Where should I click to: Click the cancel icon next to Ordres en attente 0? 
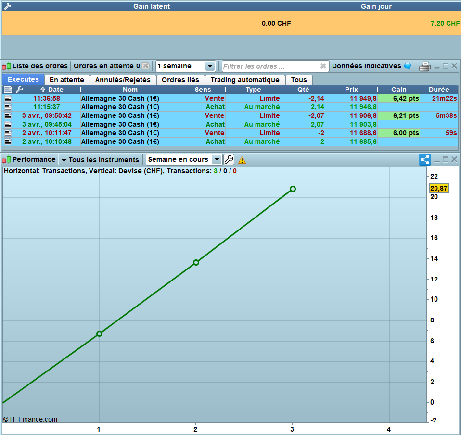pos(145,66)
